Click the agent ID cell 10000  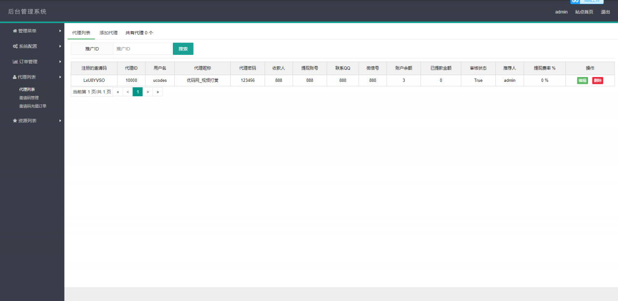pos(131,80)
